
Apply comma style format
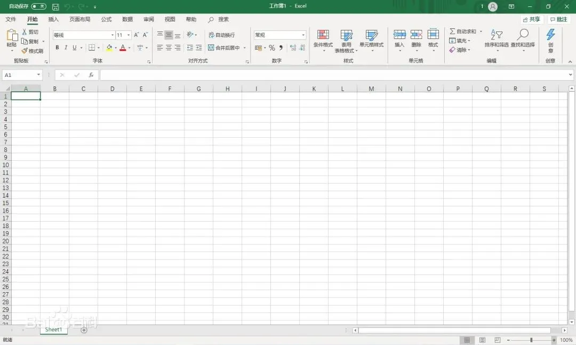[281, 48]
